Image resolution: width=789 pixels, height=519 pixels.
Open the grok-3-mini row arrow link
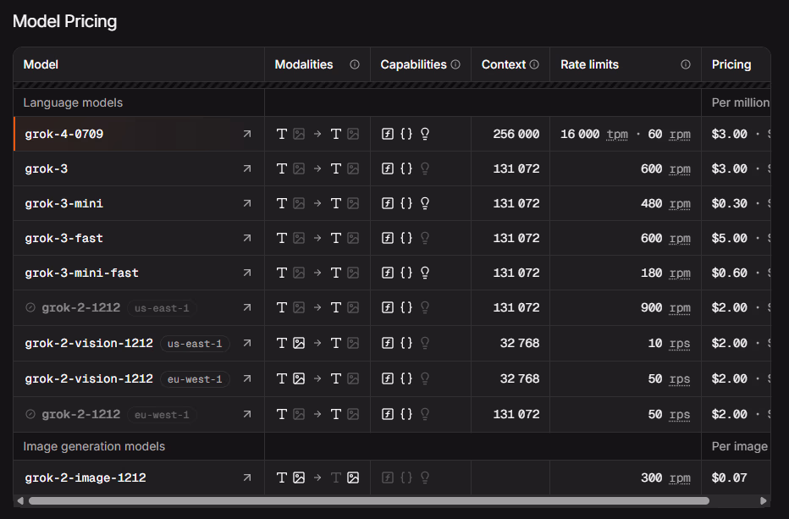click(247, 203)
